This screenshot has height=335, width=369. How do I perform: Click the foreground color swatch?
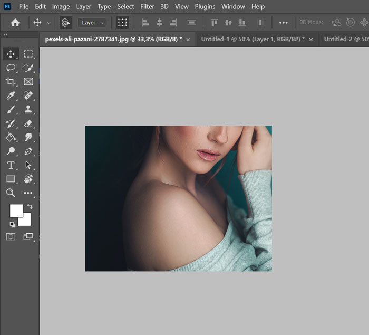16,210
